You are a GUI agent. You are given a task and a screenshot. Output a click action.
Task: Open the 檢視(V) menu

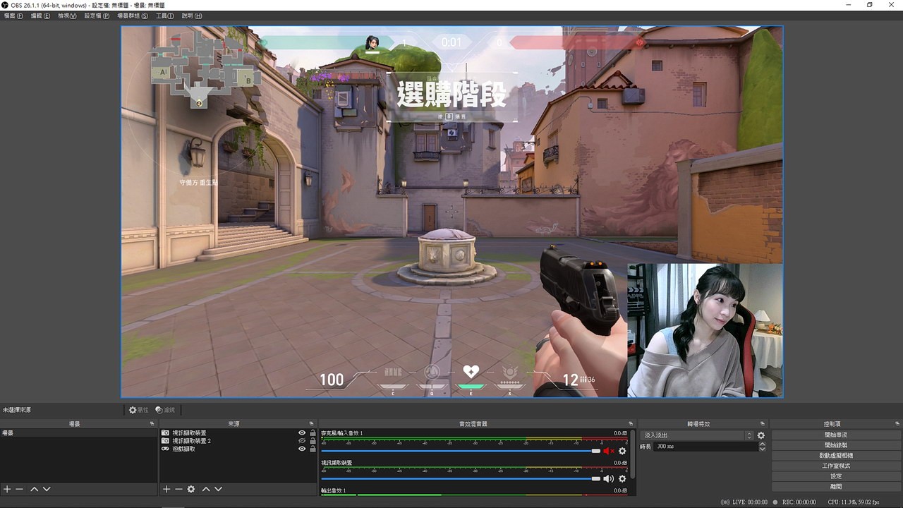(x=67, y=16)
